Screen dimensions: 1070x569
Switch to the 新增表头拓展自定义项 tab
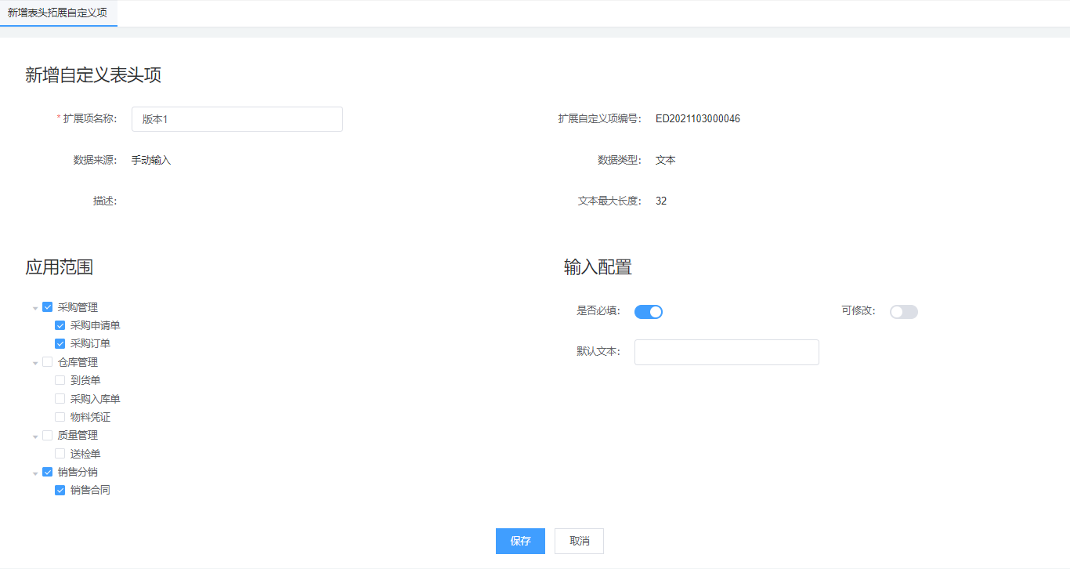(x=58, y=13)
